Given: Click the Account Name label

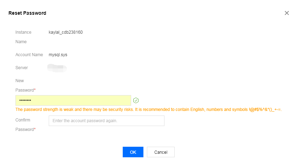Looking at the screenshot, I should point(29,55).
